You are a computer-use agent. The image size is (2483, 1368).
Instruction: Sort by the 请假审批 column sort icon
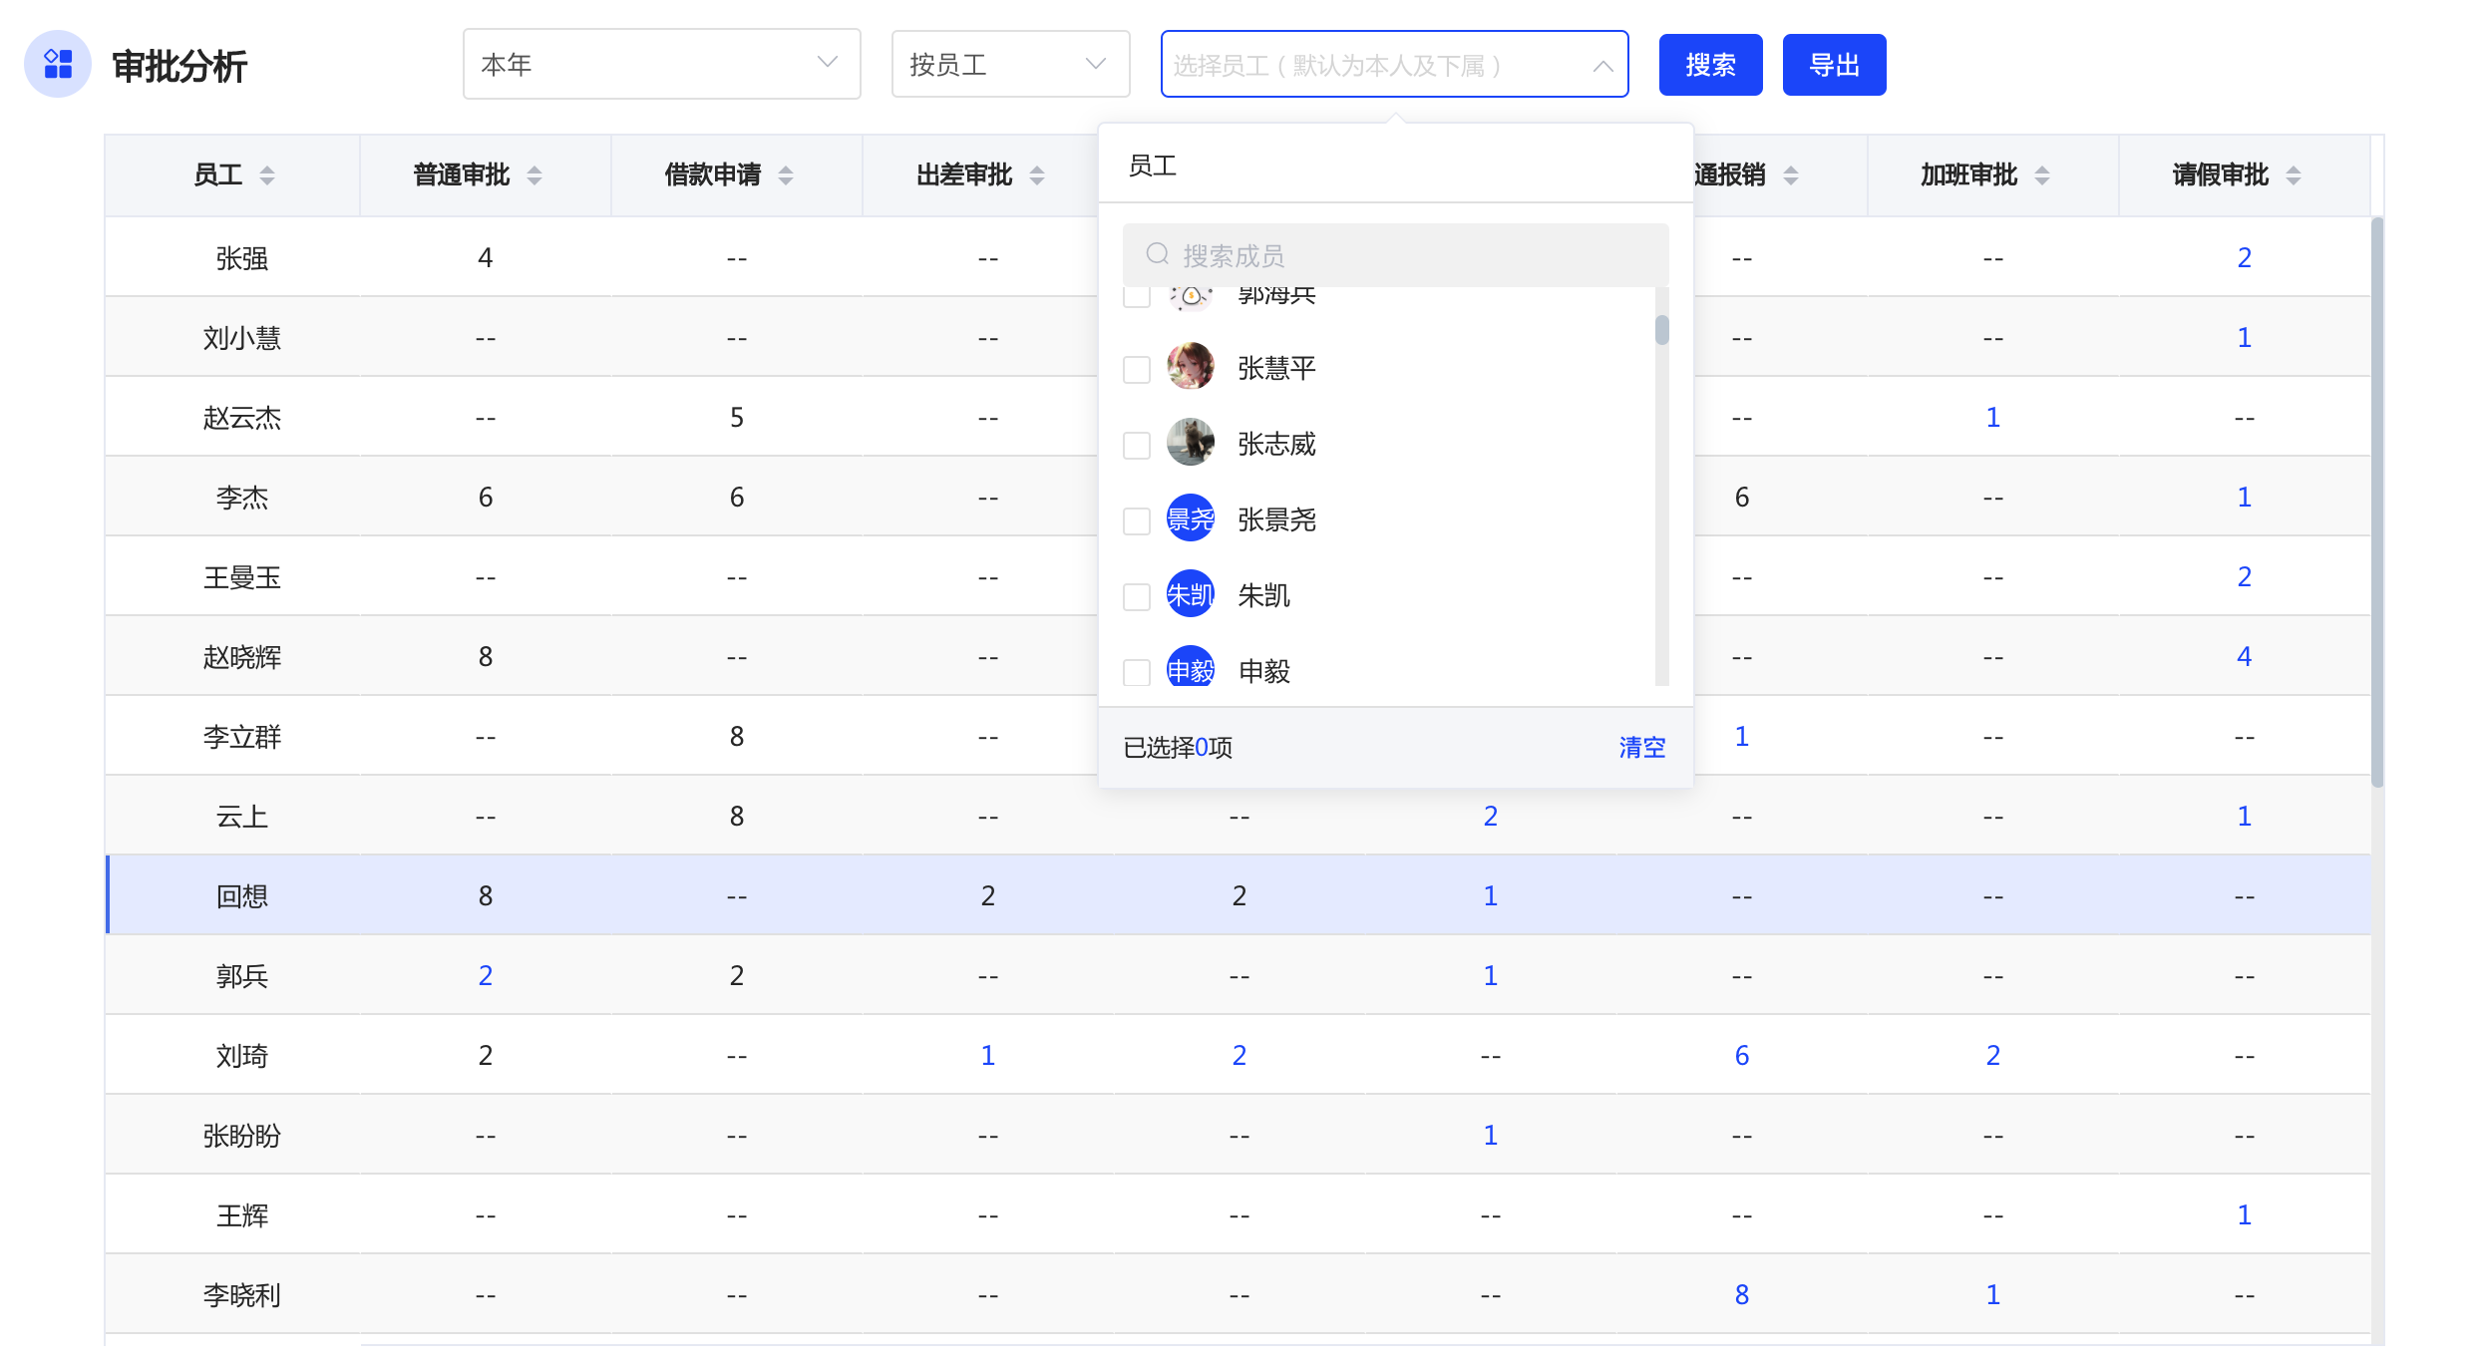tap(2294, 175)
